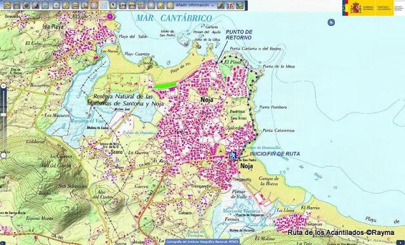Open the question mark help icon
Viewport: 405px width, 245px height.
pyautogui.click(x=170, y=6)
